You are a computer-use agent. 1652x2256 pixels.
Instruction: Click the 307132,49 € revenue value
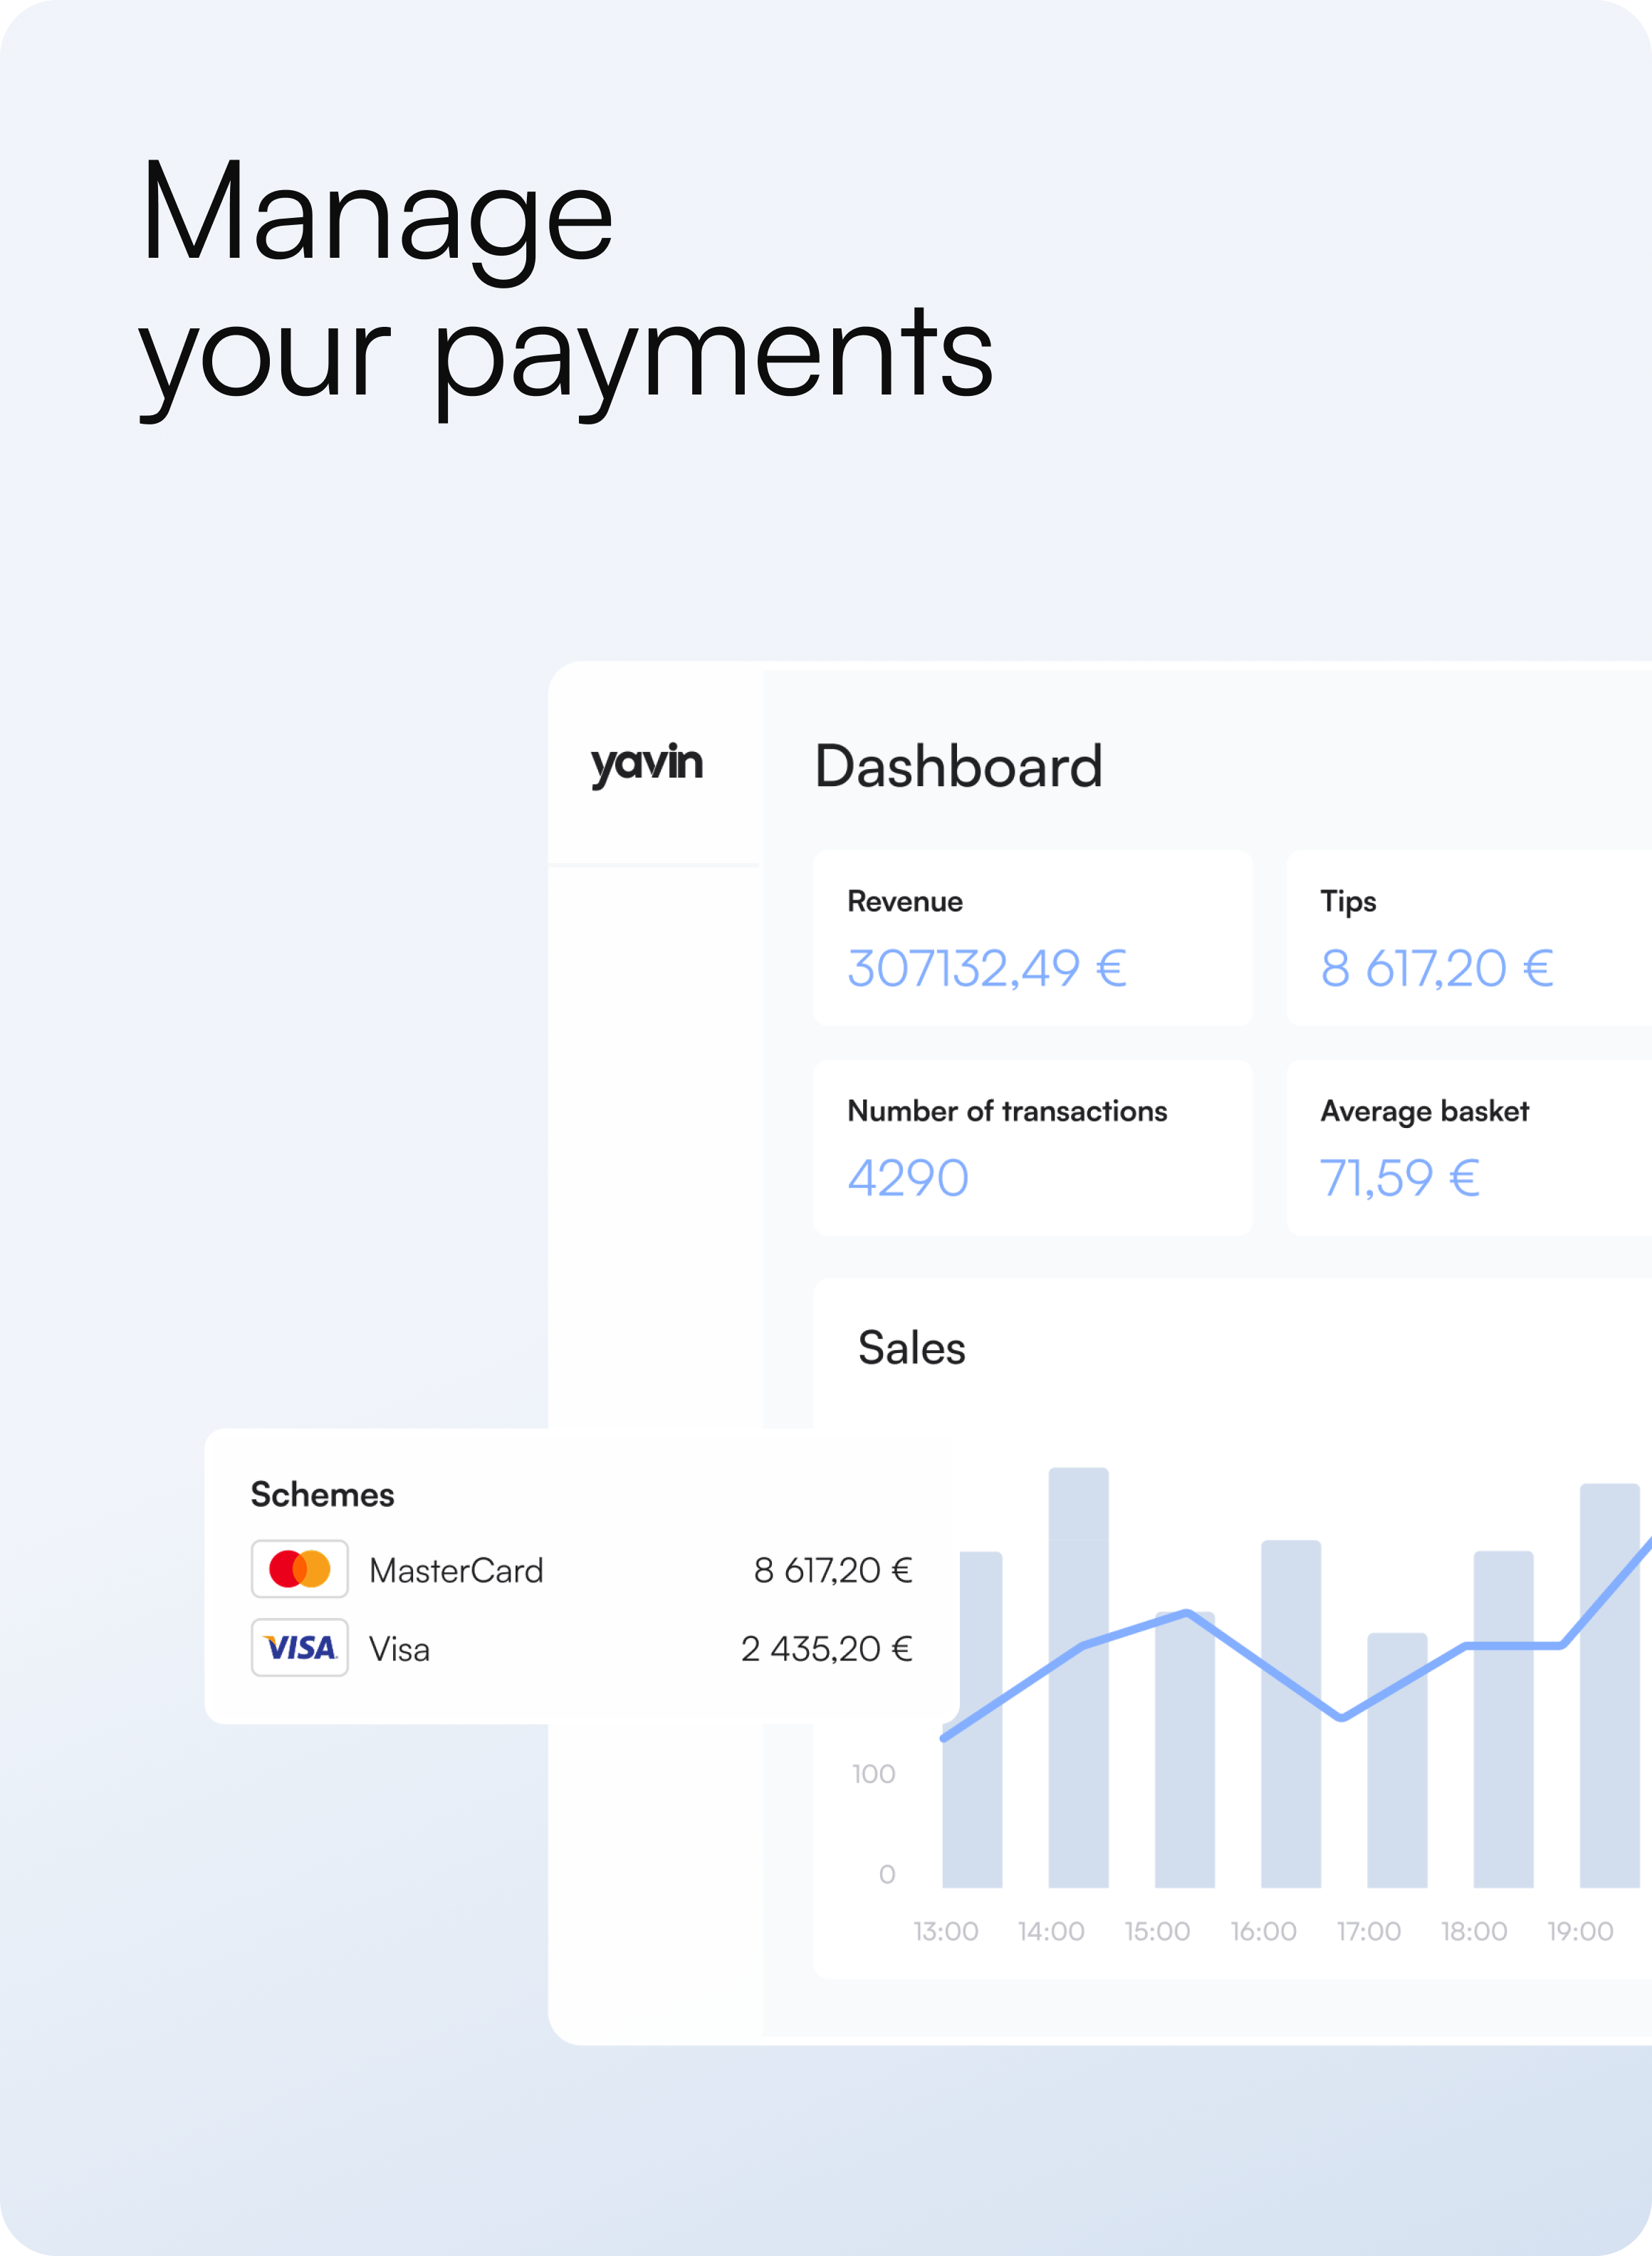[986, 968]
